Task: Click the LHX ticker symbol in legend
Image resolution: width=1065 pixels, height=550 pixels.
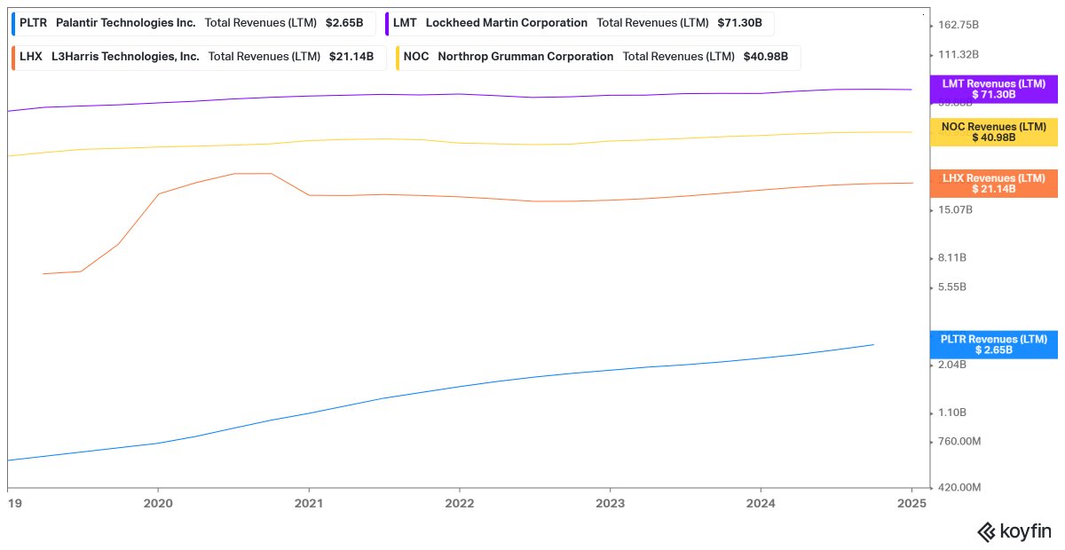Action: click(x=31, y=57)
